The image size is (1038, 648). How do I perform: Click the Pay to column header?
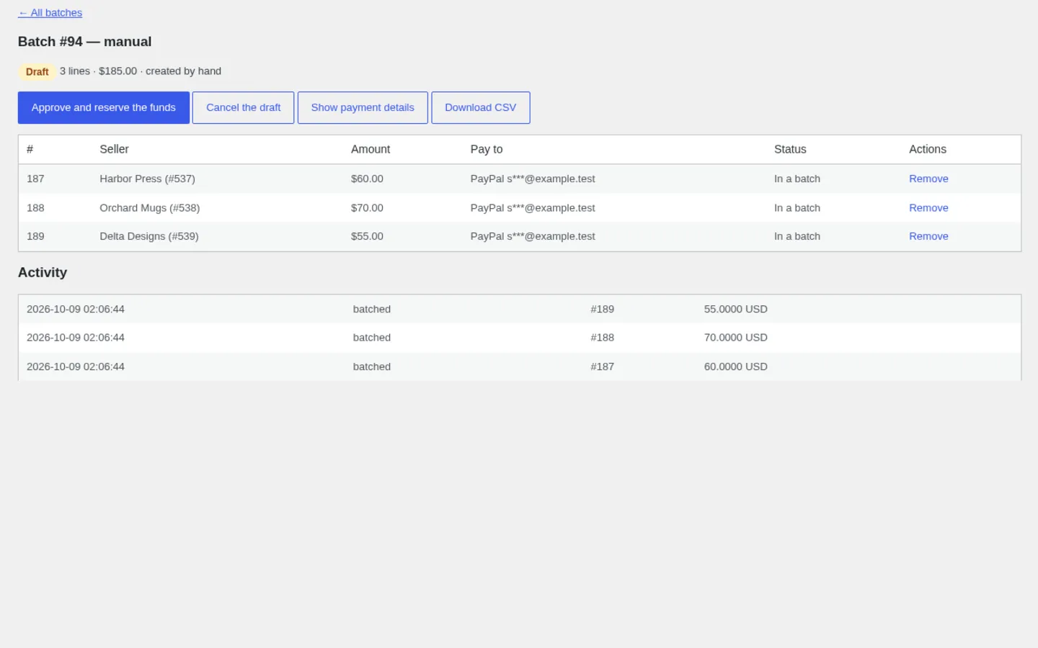[x=487, y=149]
